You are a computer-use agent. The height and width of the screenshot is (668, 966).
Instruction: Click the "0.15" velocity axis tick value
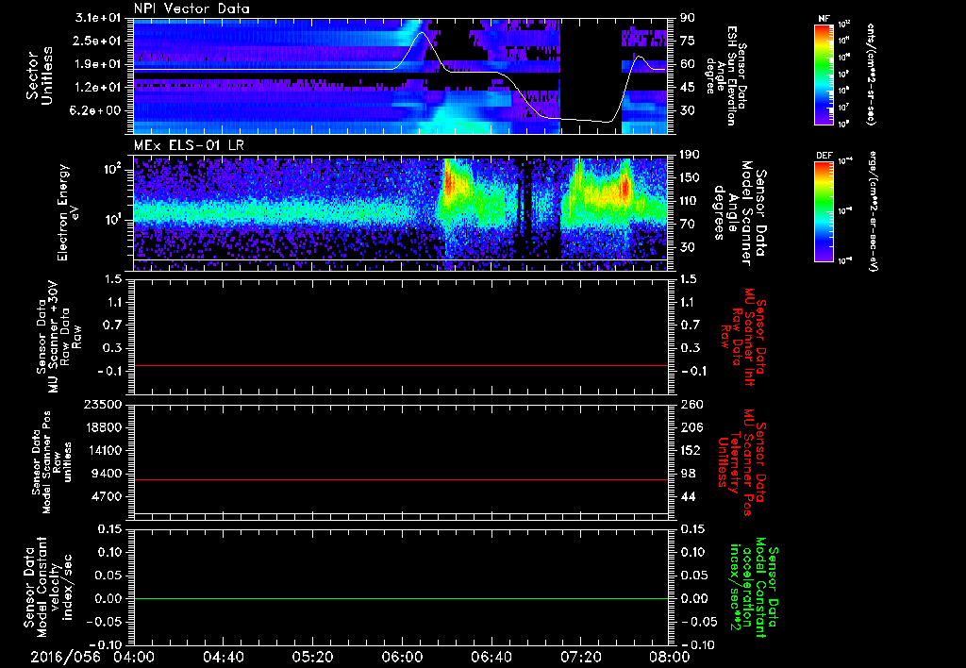[x=110, y=529]
